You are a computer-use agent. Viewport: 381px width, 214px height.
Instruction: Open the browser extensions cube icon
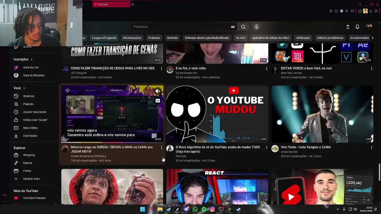[x=360, y=11]
